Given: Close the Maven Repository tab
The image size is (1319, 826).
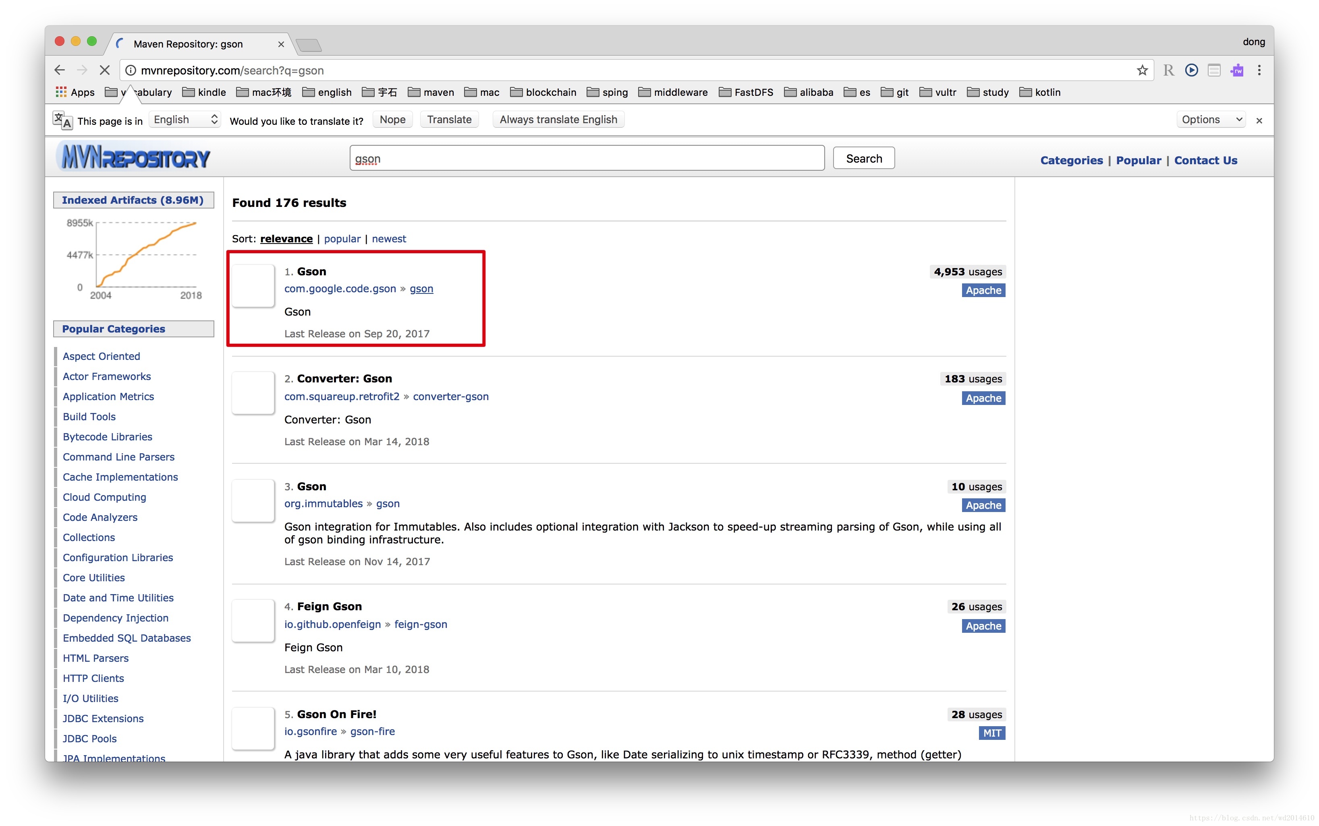Looking at the screenshot, I should point(281,44).
